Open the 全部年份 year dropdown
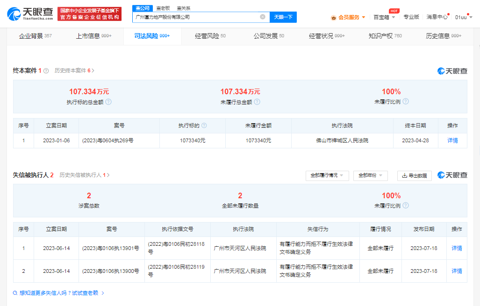 (x=370, y=175)
